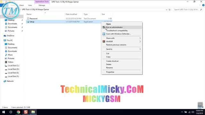Click the taskbar clock and date
The image size is (205, 115).
(199, 112)
